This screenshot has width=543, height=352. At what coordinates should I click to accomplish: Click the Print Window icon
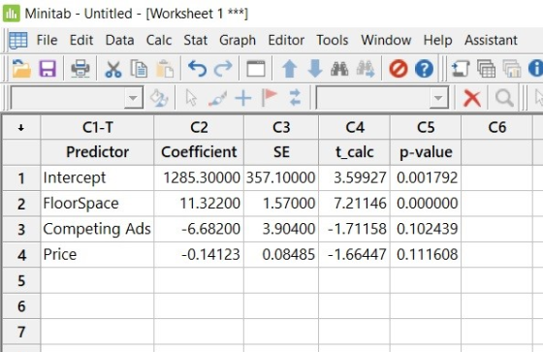coord(80,69)
